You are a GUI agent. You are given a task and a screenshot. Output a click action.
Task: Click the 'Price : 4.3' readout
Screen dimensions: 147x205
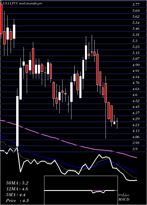[x=17, y=201]
